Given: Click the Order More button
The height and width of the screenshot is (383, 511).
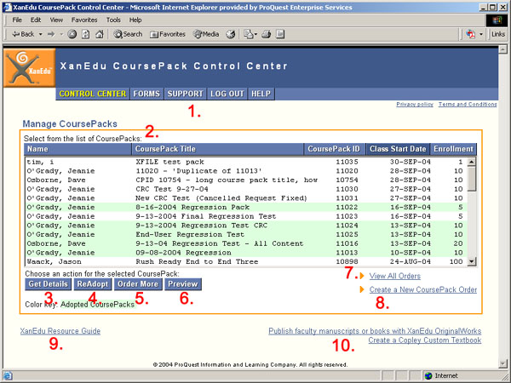Looking at the screenshot, I should tap(137, 284).
